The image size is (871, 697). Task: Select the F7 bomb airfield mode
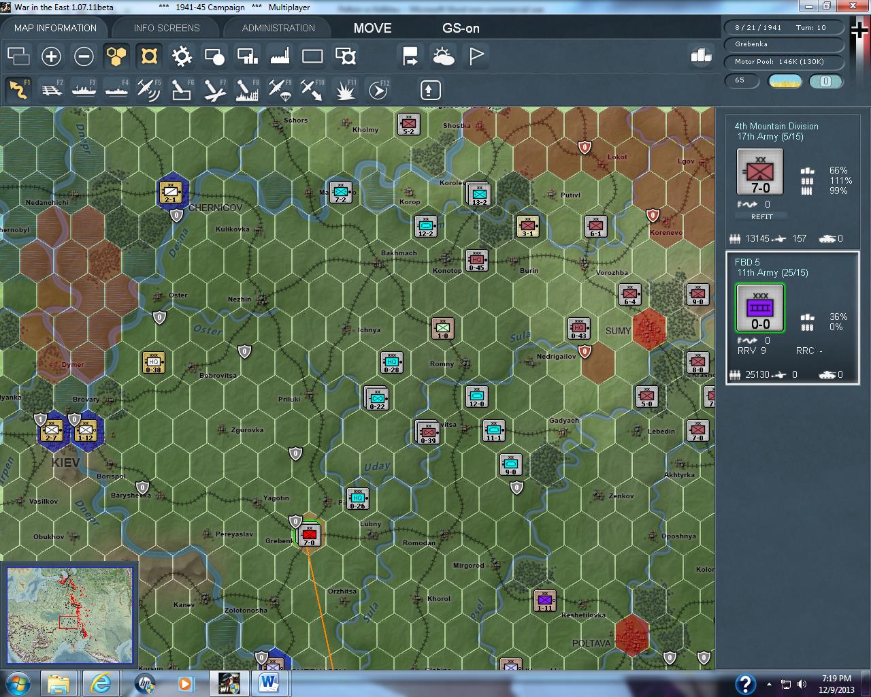tap(214, 90)
